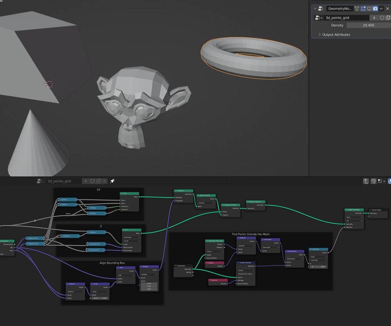This screenshot has height=326, width=391.
Task: Select the Transfer Attribute node header
Action: 246,263
